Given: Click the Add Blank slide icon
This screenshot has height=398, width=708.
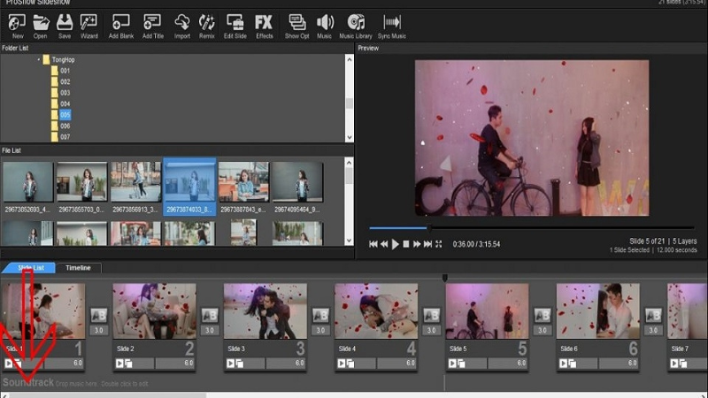Looking at the screenshot, I should click(121, 23).
